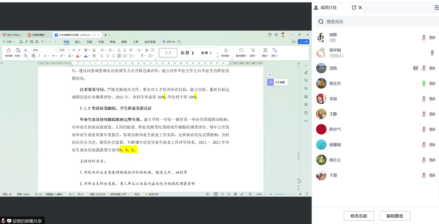Open the font size dropdown (五号)

[x=64, y=50]
